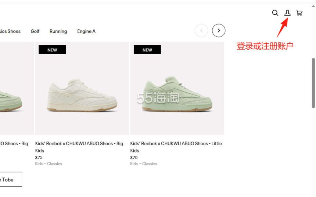The width and height of the screenshot is (316, 197).
Task: Open the shopping cart icon
Action: (x=299, y=13)
